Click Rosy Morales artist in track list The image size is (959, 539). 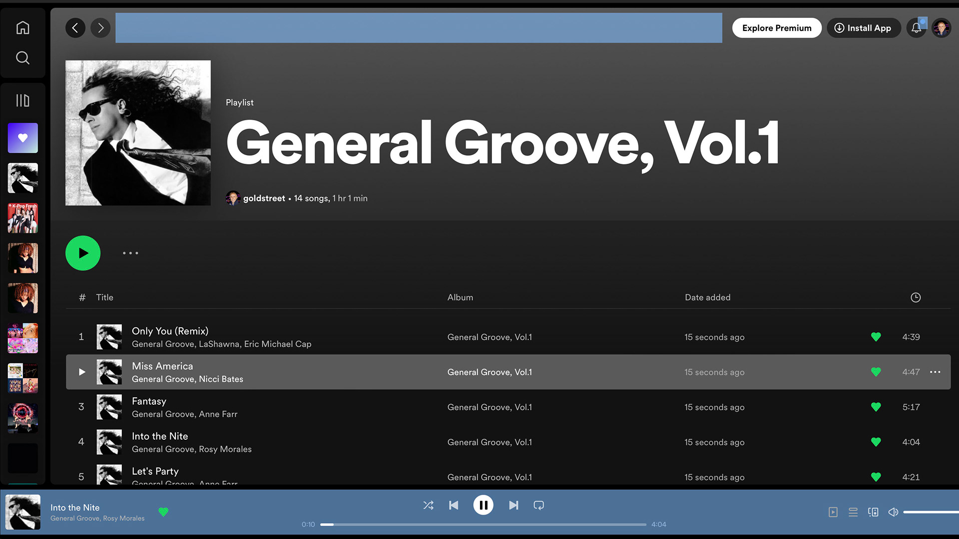(225, 449)
